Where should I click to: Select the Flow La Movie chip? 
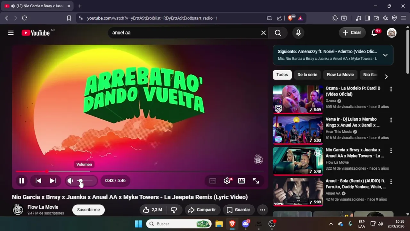pos(340,75)
